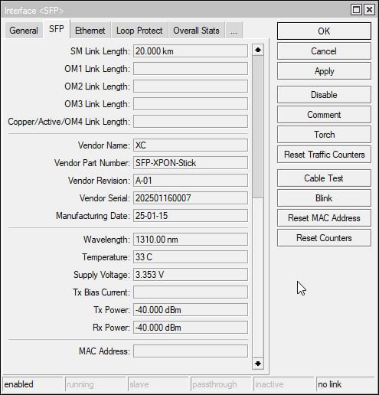Click the Temperature 33 C field
Image resolution: width=379 pixels, height=395 pixels.
191,257
